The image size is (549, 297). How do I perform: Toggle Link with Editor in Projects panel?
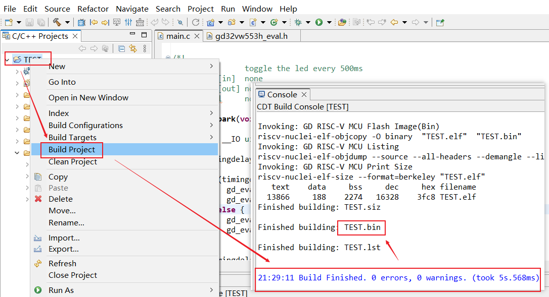(x=133, y=48)
